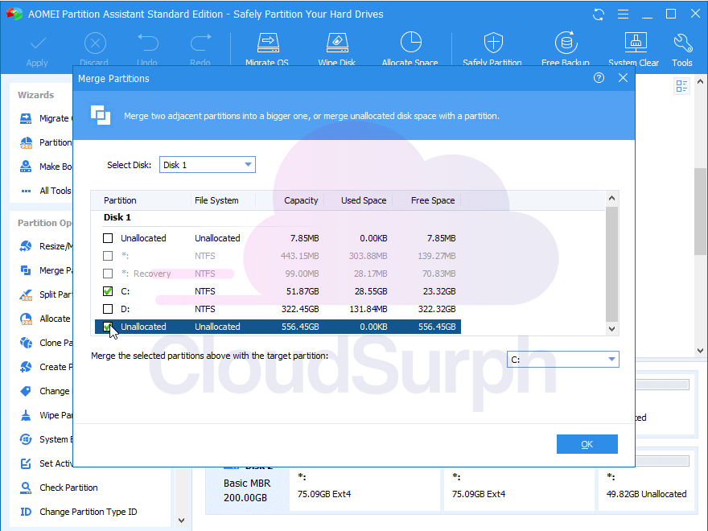Select Wipe Partition operation in sidebar
This screenshot has height=531, width=708.
point(45,415)
